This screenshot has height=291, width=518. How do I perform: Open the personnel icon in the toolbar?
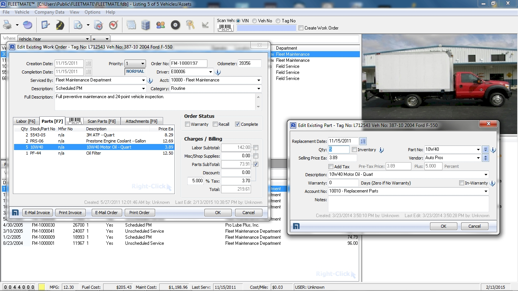(160, 25)
